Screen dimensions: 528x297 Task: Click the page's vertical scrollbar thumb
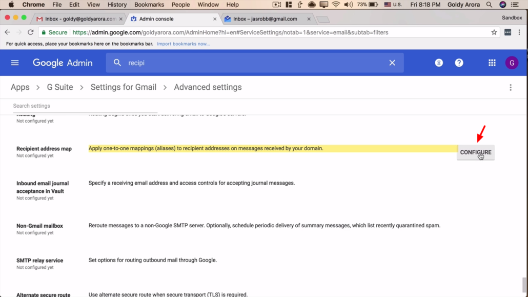[523, 285]
